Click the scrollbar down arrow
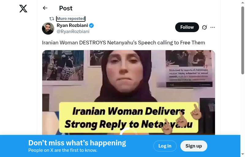 pos(243,154)
